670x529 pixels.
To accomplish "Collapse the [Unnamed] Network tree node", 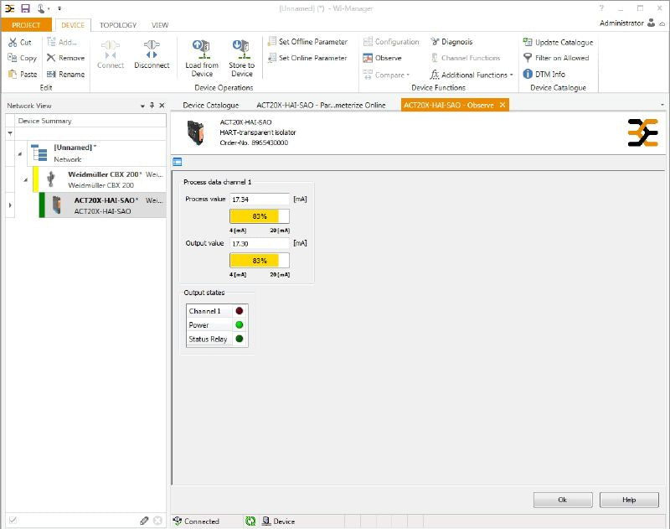I will click(19, 153).
